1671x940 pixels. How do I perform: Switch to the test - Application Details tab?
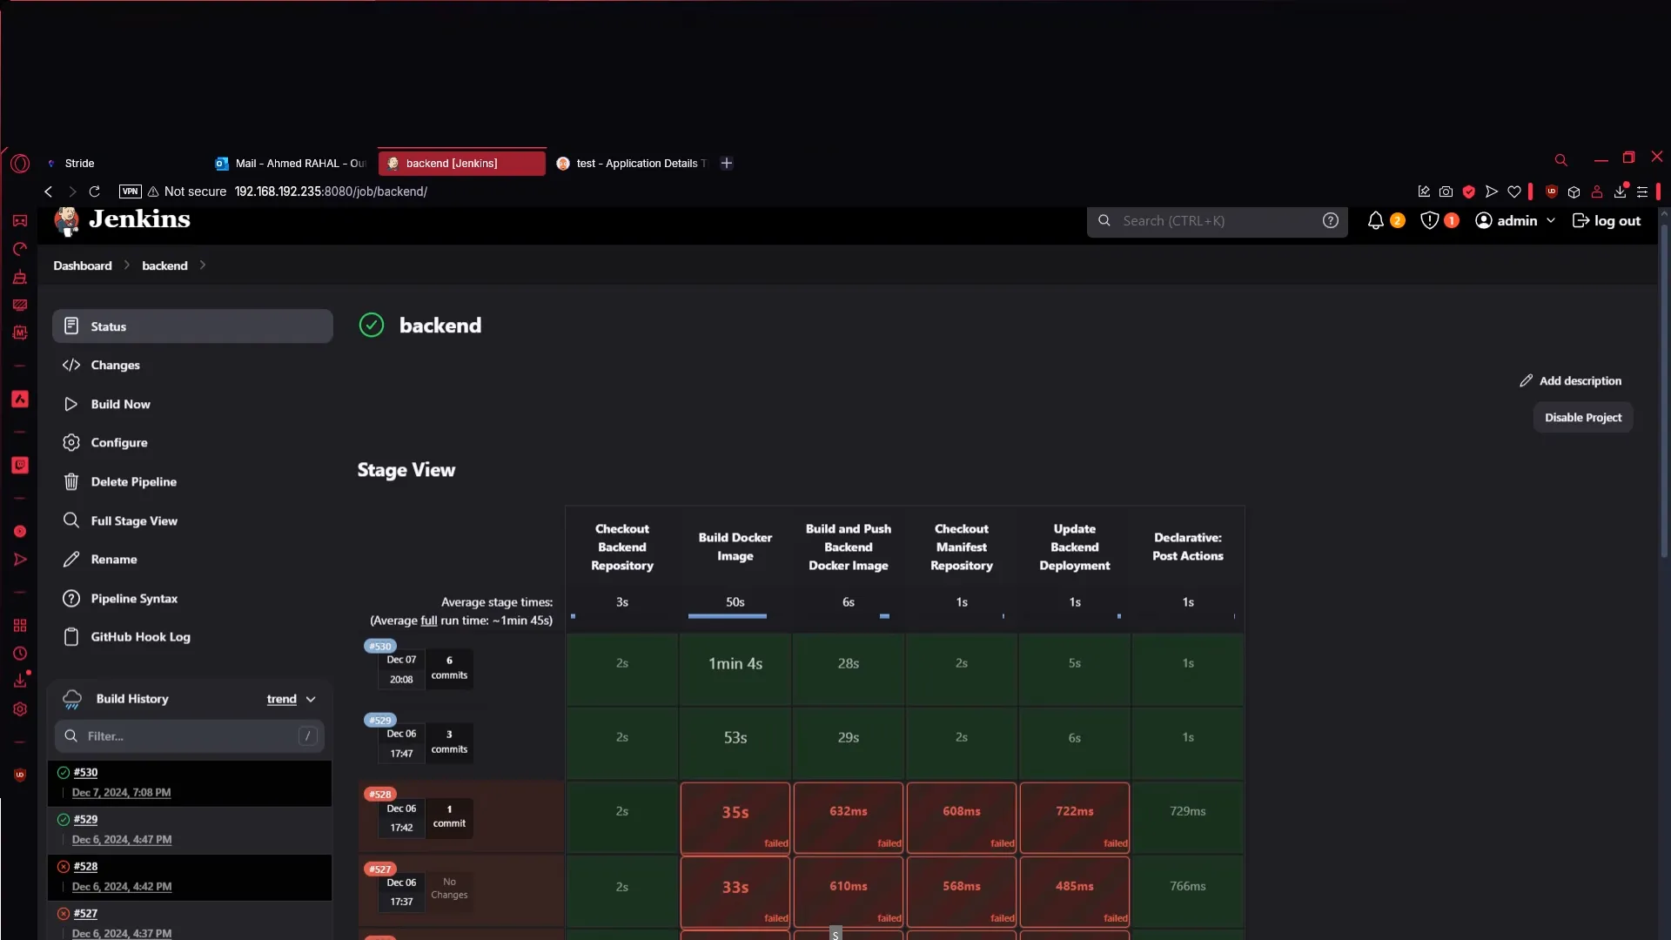click(x=638, y=163)
